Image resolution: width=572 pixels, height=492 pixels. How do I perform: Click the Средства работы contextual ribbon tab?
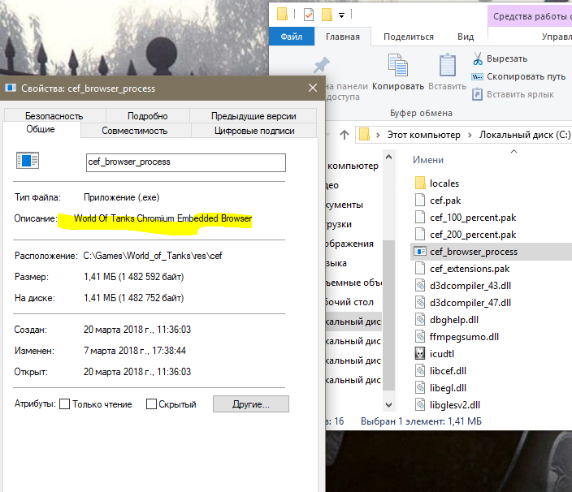pyautogui.click(x=530, y=16)
